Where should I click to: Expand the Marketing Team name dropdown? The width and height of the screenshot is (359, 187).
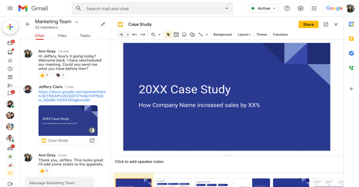(x=77, y=22)
